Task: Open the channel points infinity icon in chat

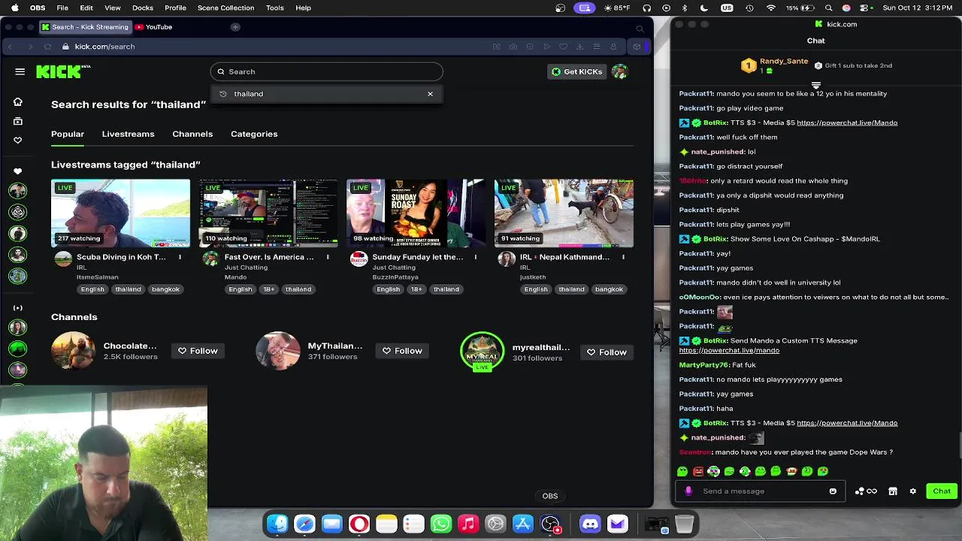Action: coord(872,491)
